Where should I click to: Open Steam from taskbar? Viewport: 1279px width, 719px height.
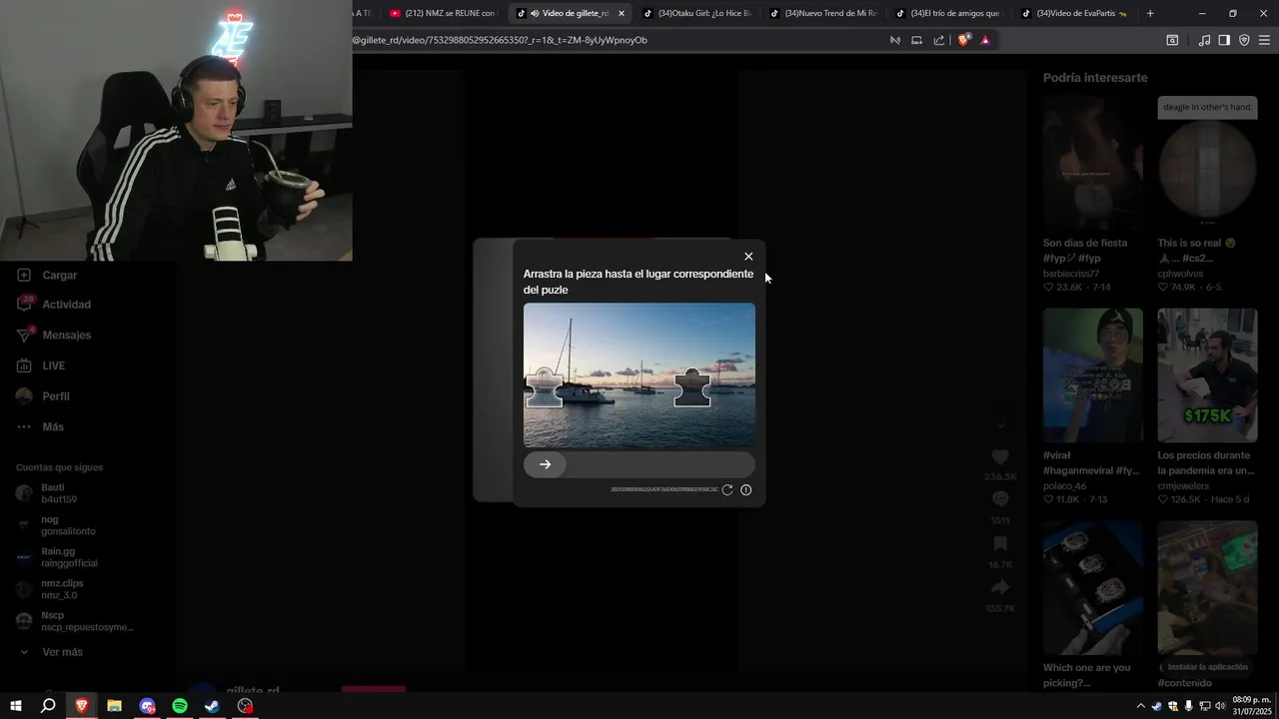coord(213,706)
